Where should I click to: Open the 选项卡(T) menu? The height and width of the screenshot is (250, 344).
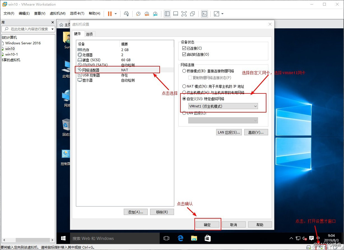point(77,13)
